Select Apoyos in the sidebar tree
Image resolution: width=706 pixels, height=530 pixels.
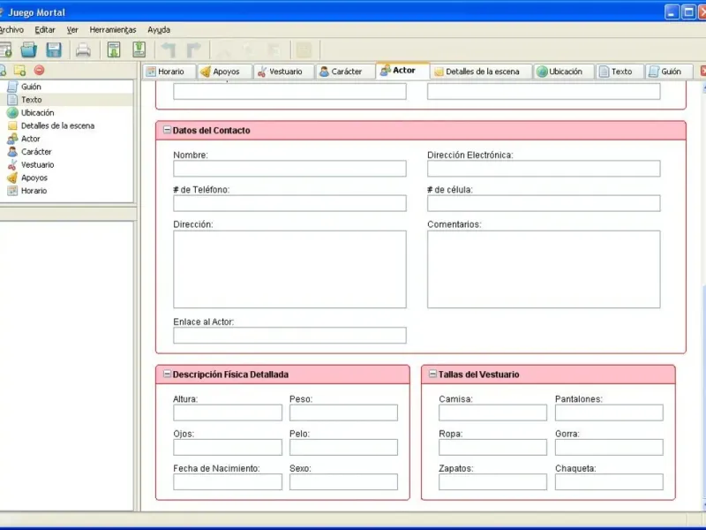pos(34,178)
